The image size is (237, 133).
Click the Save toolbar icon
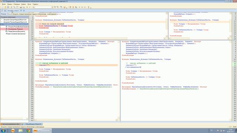[x=8, y=7]
